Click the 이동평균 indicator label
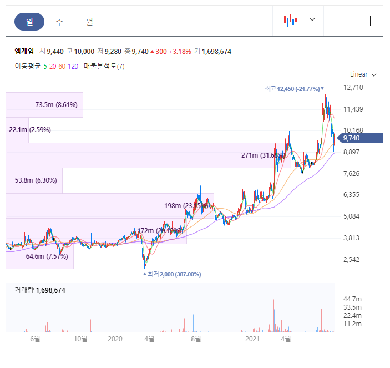The height and width of the screenshot is (368, 390). (x=28, y=67)
